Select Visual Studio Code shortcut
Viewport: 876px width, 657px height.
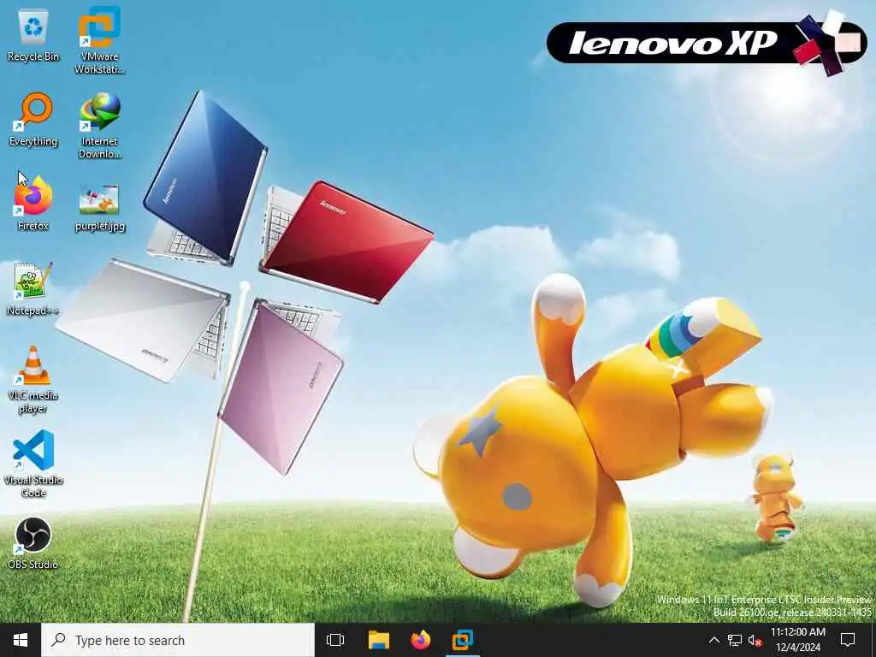[x=33, y=464]
